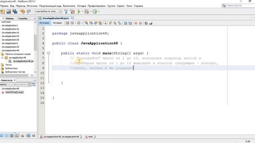Open the Источник menu
Image resolution: width=255 pixels, height=143 pixels.
[32, 6]
